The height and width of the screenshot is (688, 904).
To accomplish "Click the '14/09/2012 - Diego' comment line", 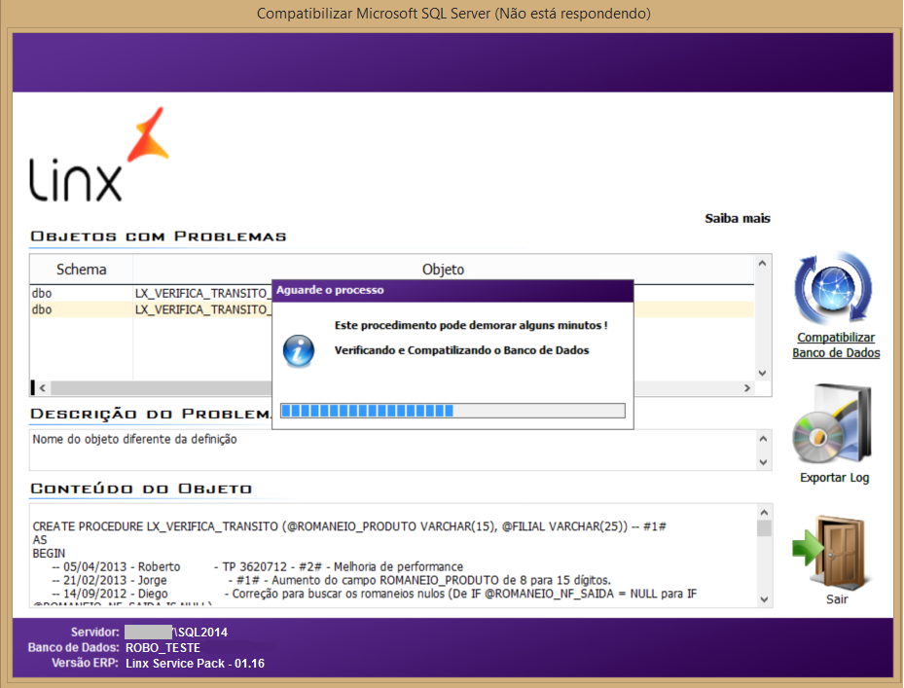I will click(x=375, y=594).
